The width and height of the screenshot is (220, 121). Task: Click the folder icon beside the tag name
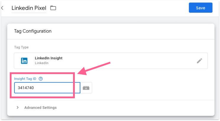point(53,8)
